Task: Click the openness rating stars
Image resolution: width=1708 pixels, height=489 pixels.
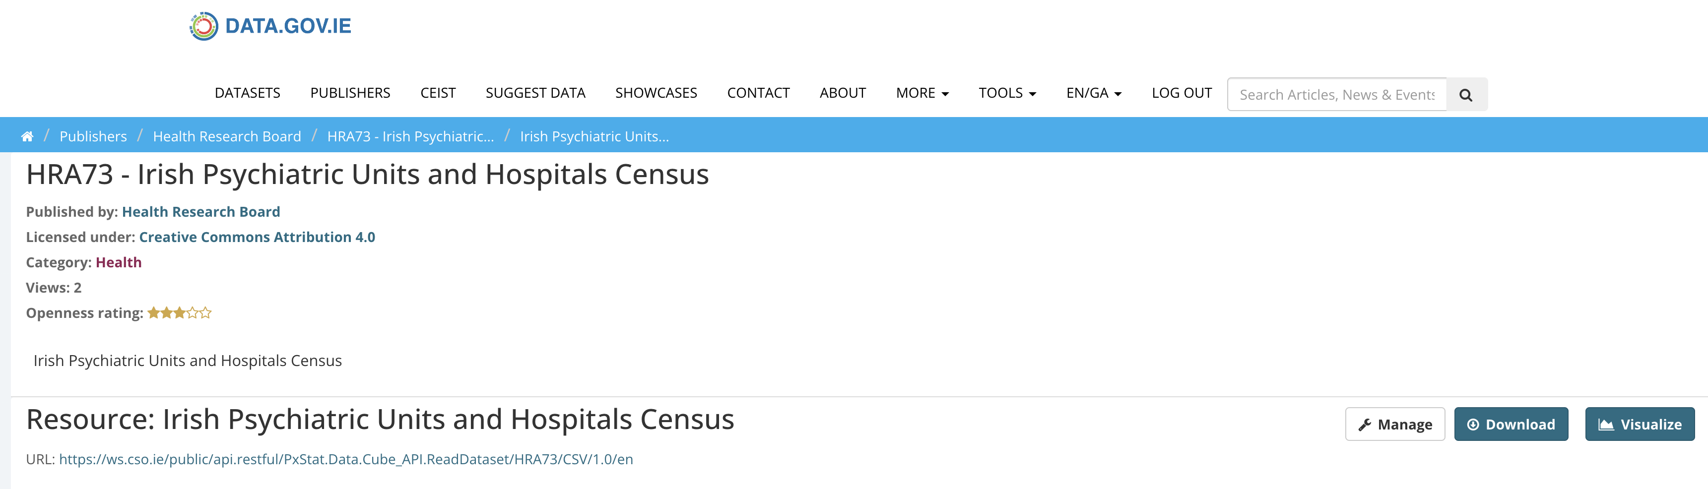Action: 179,313
